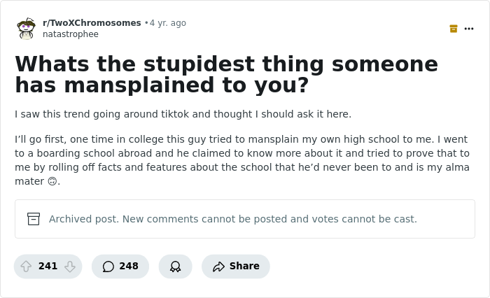Open the 248 comments count
Screen dimensions: 490x298
(x=129, y=267)
